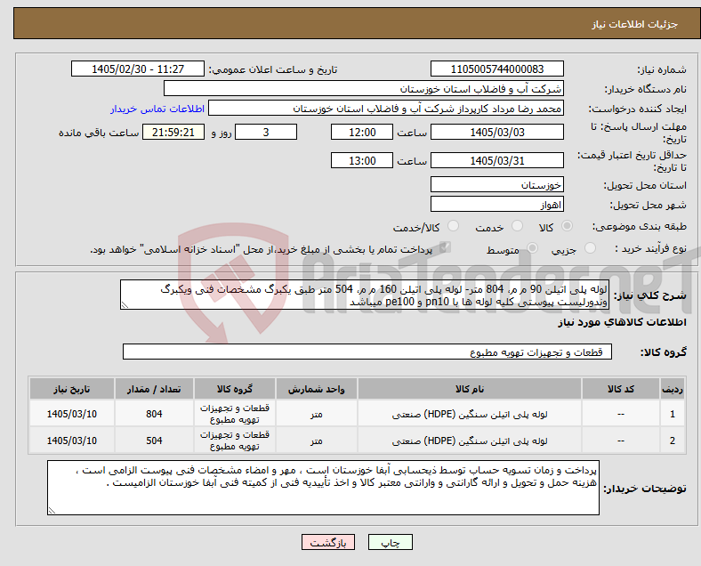Click the goods group field قطعات و تجهیزات تهویه مطبوع

(367, 352)
